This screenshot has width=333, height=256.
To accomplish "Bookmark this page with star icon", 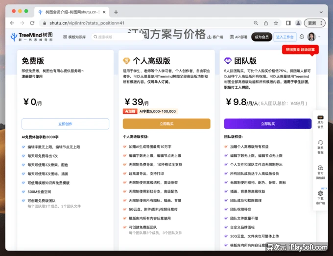I will 276,23.
